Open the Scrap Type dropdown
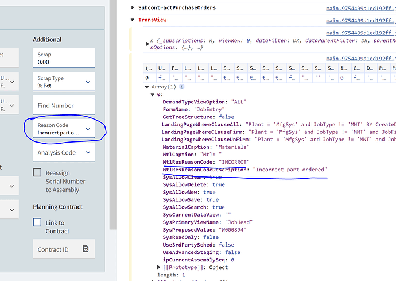 [87, 82]
